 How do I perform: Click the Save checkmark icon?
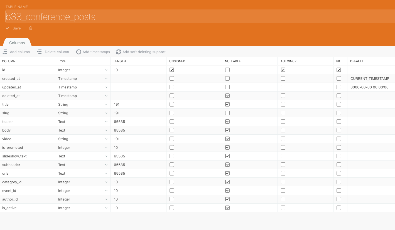click(8, 28)
